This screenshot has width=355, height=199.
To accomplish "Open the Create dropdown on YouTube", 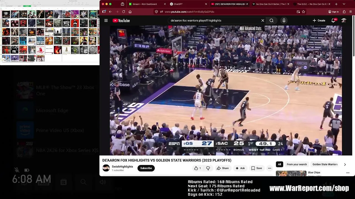I will pos(319,20).
